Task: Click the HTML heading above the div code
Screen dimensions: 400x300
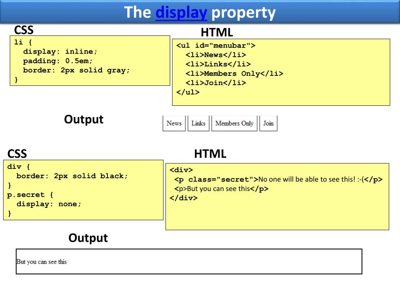Action: (x=210, y=154)
